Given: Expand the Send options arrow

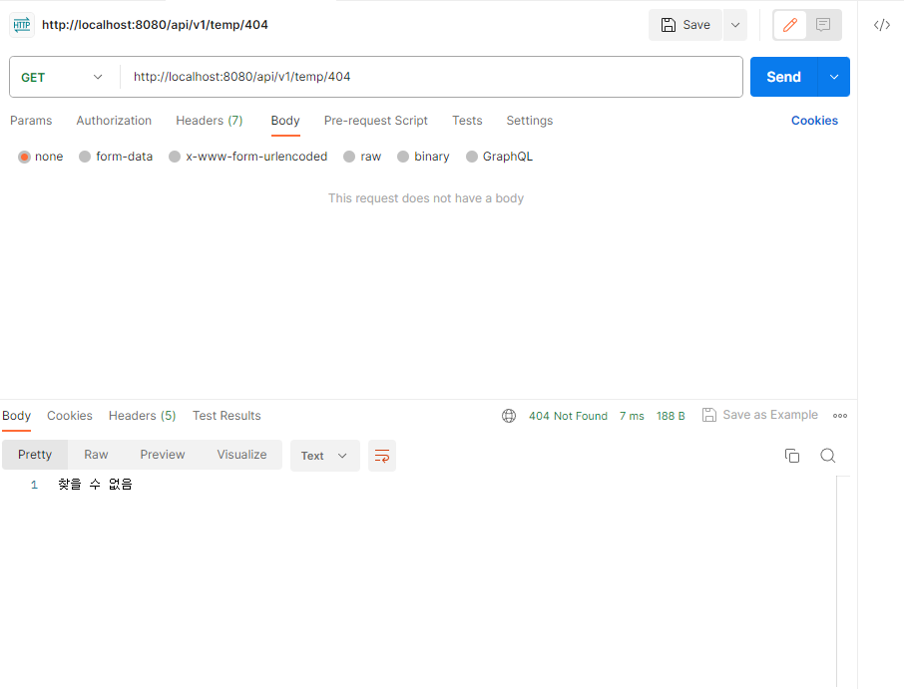Looking at the screenshot, I should point(834,77).
